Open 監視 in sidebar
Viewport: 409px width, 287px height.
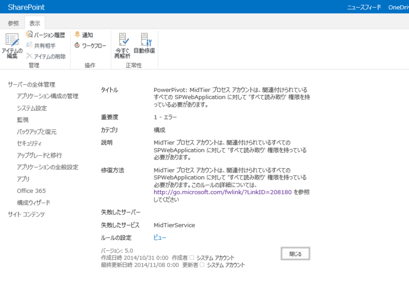(22, 120)
